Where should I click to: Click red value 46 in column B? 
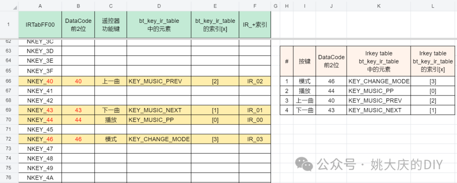pyautogui.click(x=78, y=139)
